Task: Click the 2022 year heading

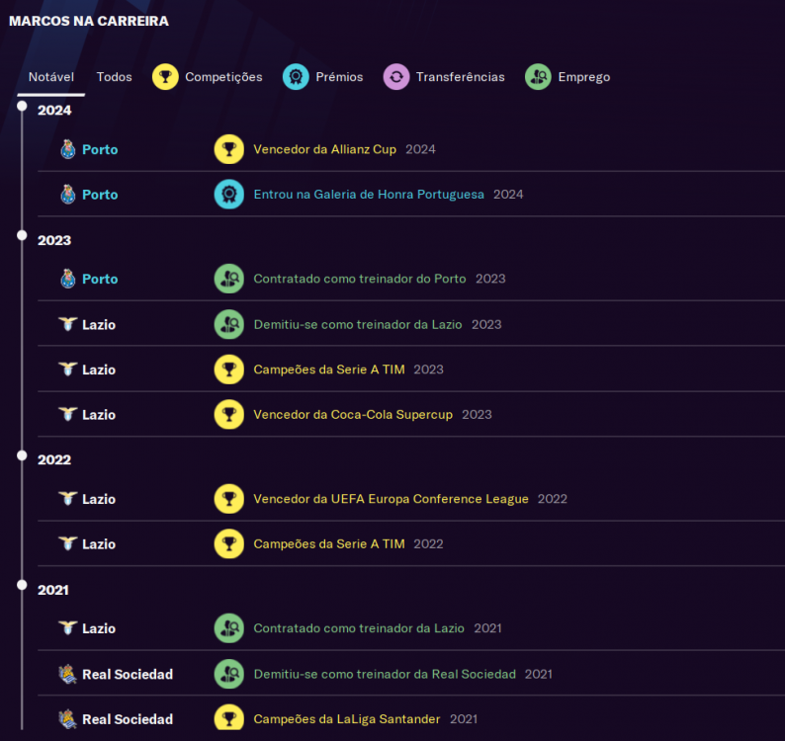Action: pos(54,459)
